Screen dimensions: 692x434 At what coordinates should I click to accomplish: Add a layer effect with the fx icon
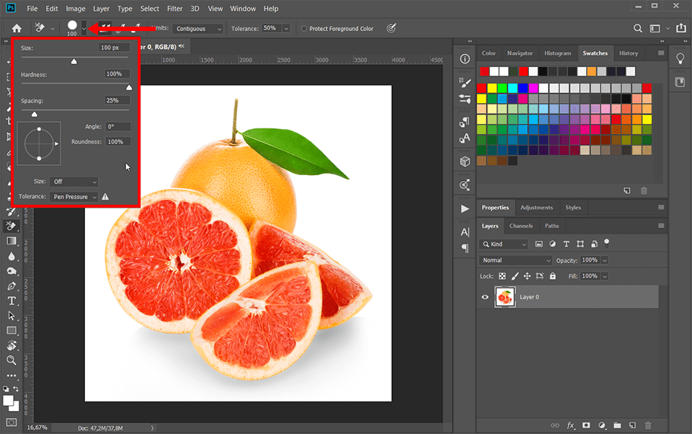tap(569, 425)
